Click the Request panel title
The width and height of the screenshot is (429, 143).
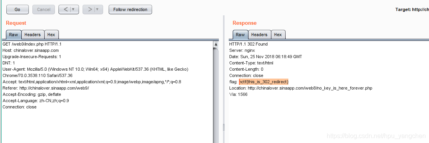(x=16, y=23)
